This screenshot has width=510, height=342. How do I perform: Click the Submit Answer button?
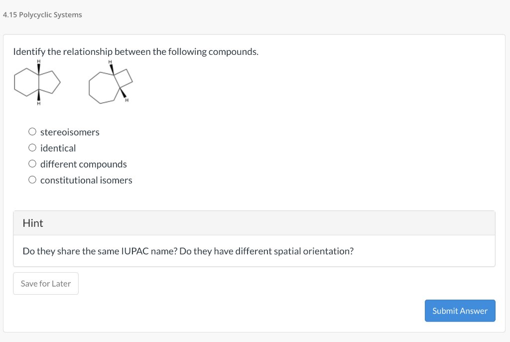click(x=460, y=311)
